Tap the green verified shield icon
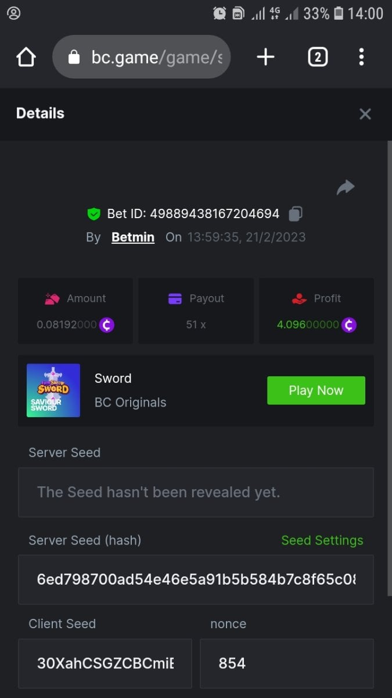Screen dimensions: 392x698 (x=93, y=214)
